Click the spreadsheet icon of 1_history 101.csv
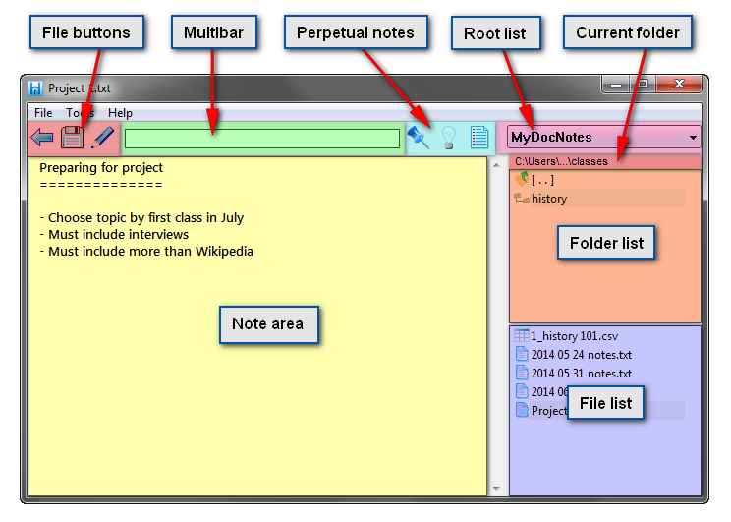Image resolution: width=731 pixels, height=522 pixels. (521, 335)
